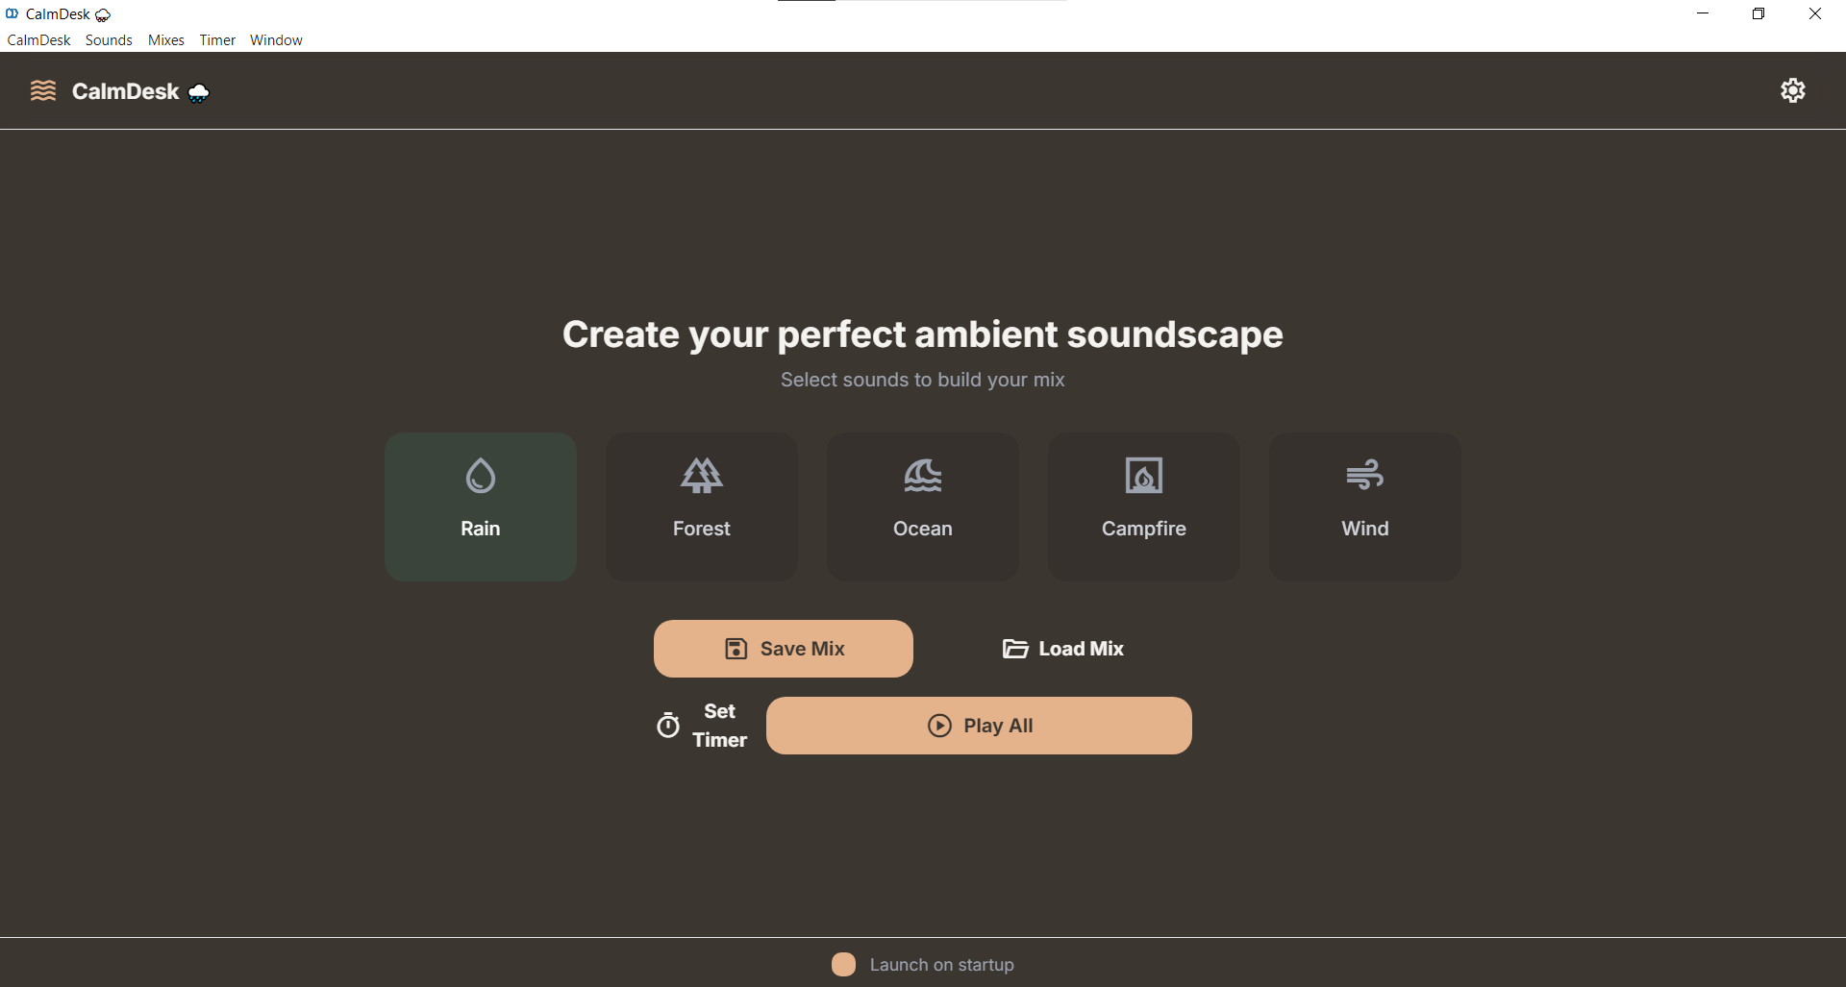Click the CalmDesk waves logo icon
This screenshot has width=1846, height=987.
coord(43,90)
